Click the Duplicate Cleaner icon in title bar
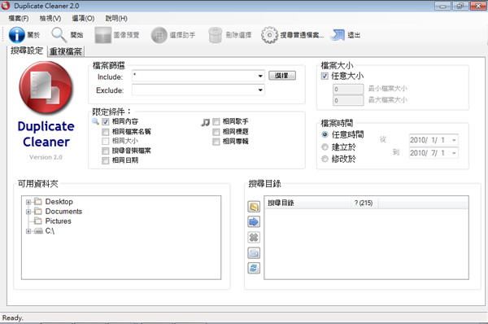Viewport: 488px width, 324px height. 6,6
